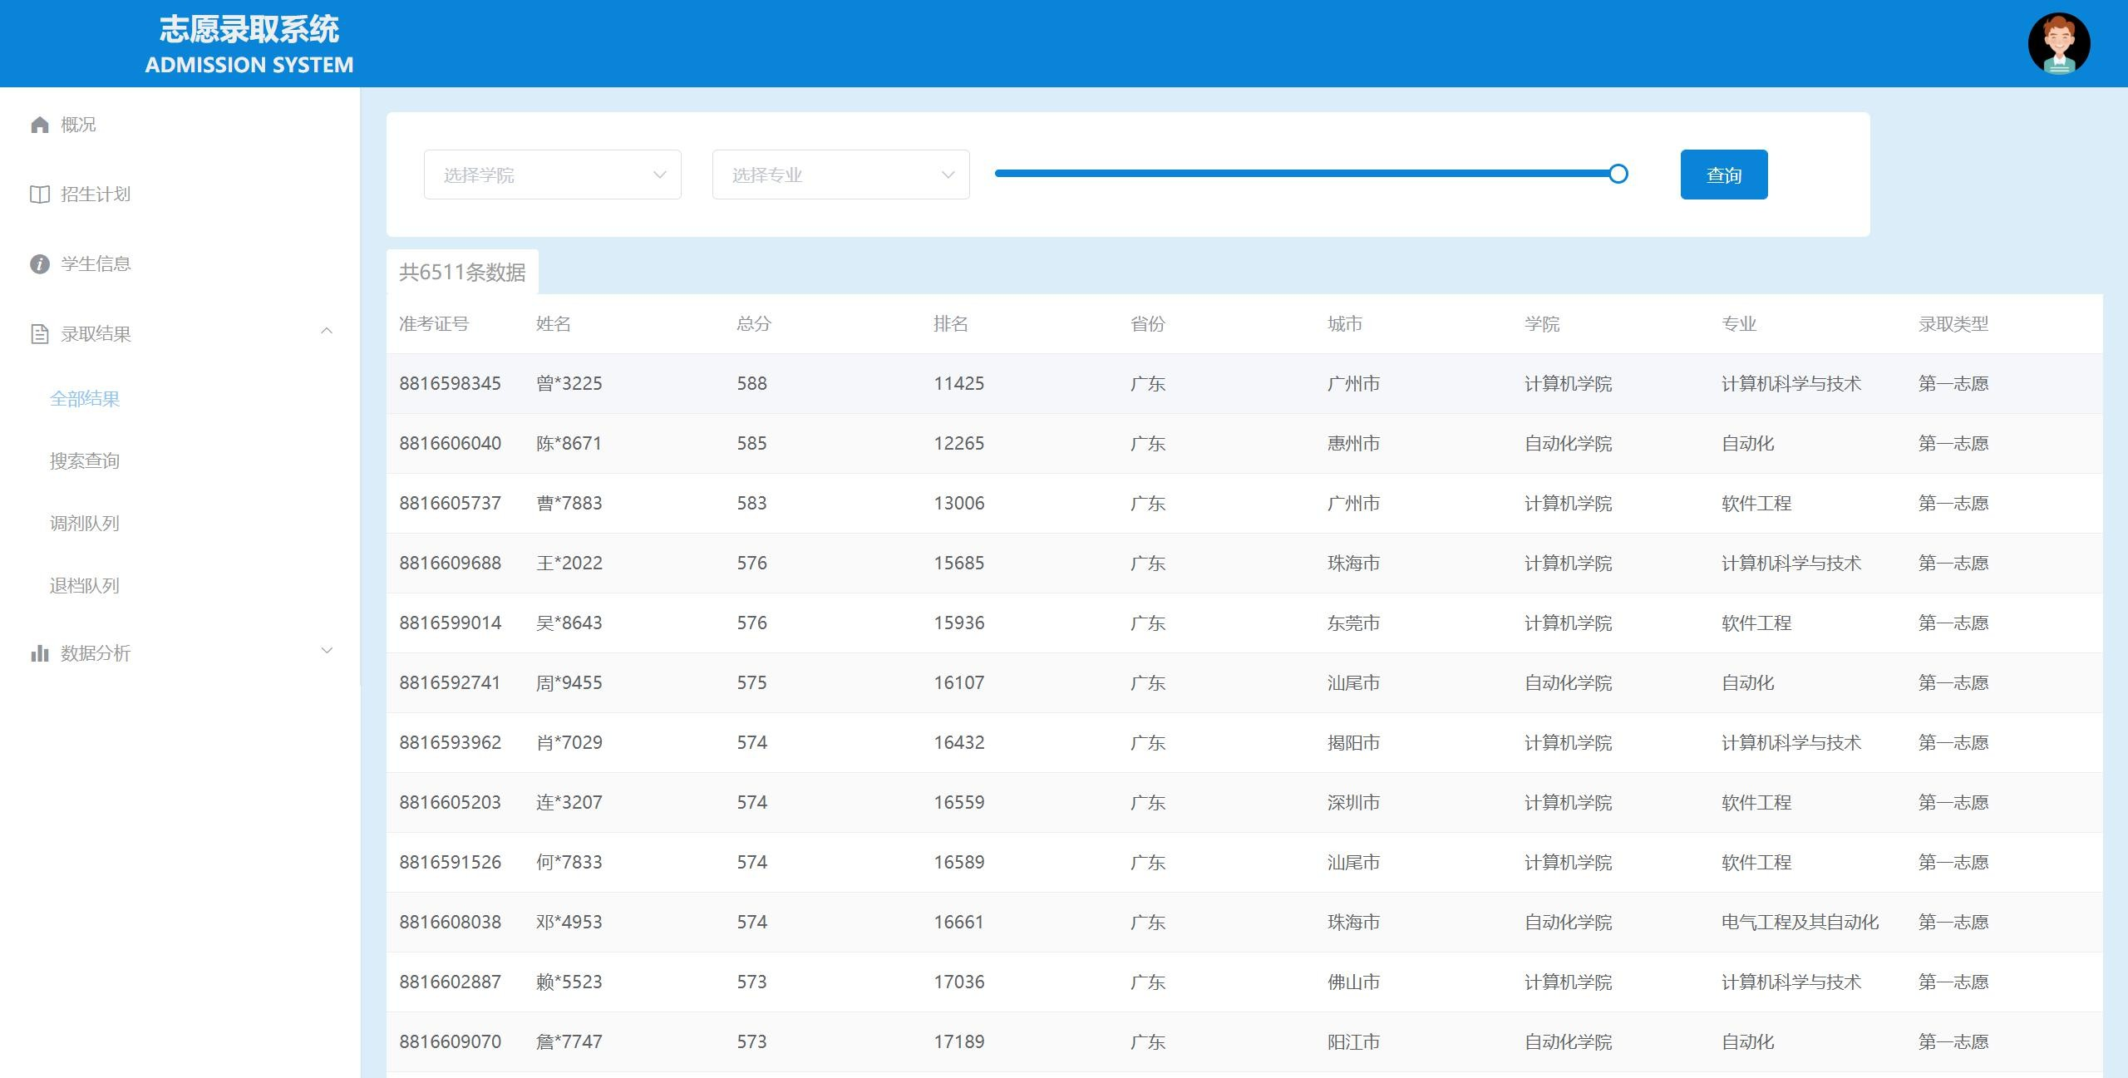Click the info icon beside 学生信息
The height and width of the screenshot is (1078, 2128).
40,264
